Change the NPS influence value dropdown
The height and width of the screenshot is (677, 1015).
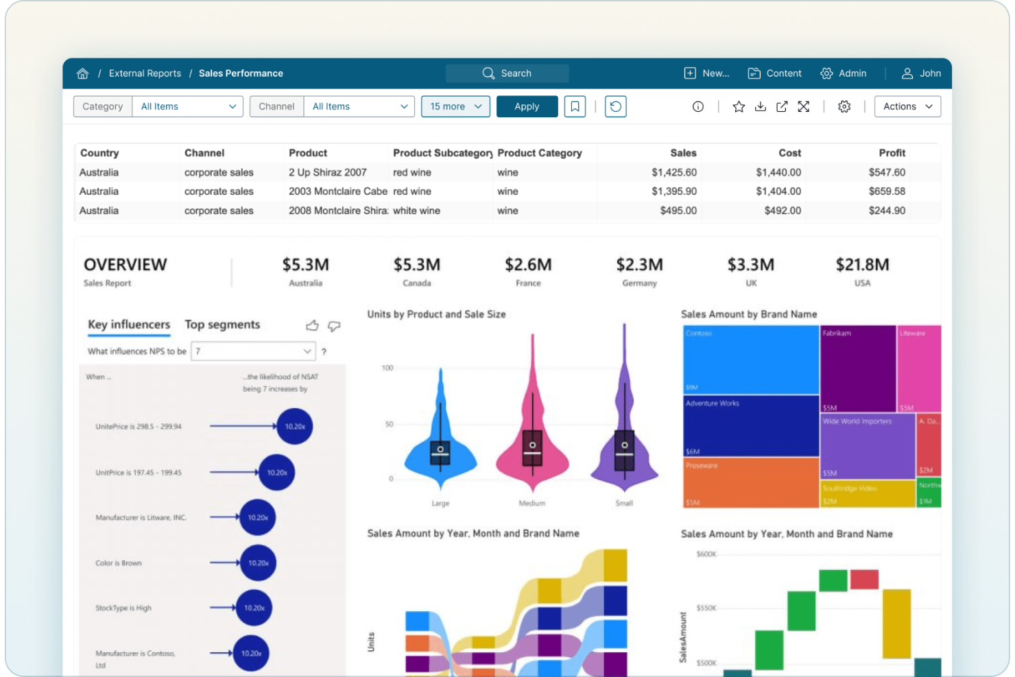click(252, 351)
